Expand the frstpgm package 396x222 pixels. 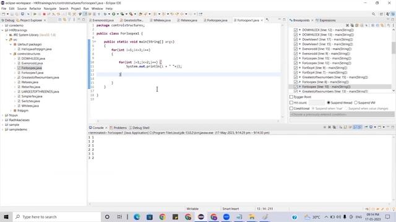click(x=11, y=110)
